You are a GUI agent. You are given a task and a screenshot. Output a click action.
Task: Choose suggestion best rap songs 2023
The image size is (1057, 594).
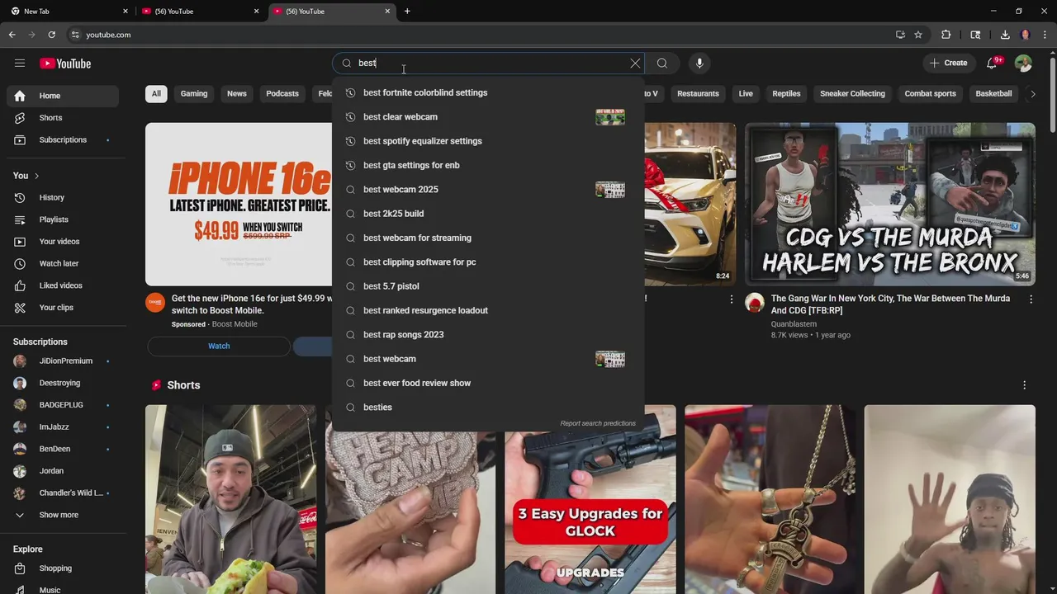click(x=488, y=335)
